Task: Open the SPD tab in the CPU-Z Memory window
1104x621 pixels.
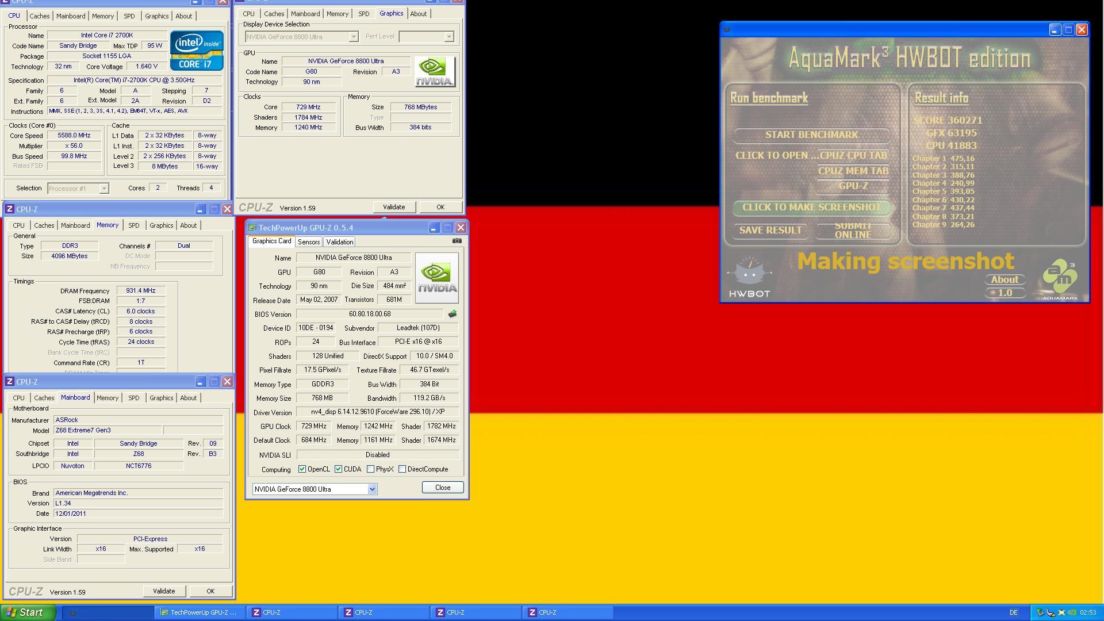Action: tap(134, 225)
